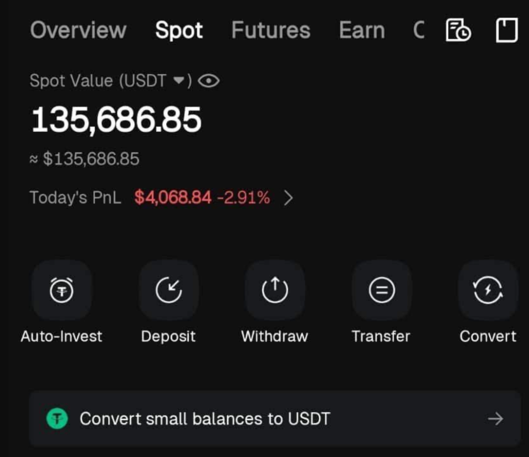Image resolution: width=529 pixels, height=457 pixels.
Task: Open the Deposit icon button
Action: [x=168, y=291]
